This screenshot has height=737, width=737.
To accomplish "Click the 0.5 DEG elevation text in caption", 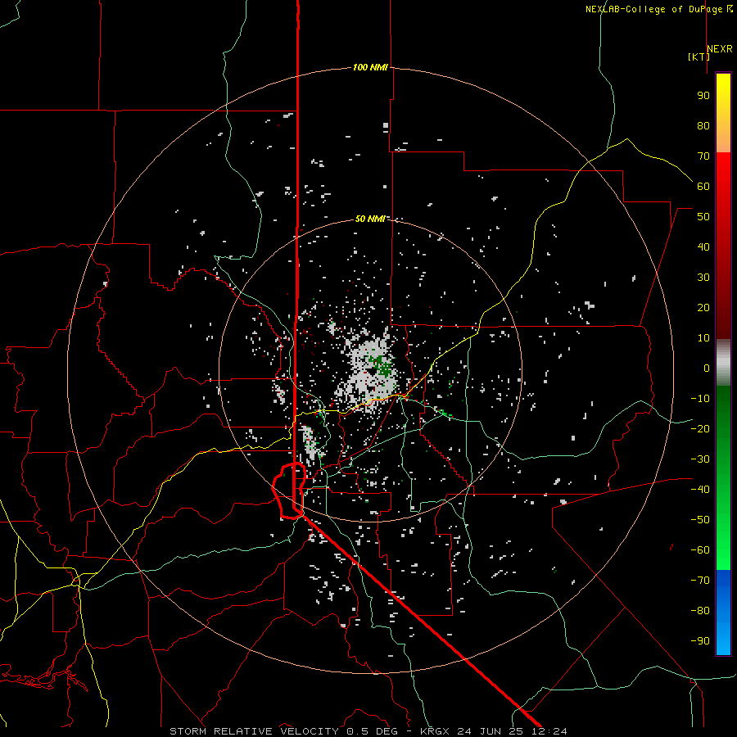I will (x=373, y=731).
